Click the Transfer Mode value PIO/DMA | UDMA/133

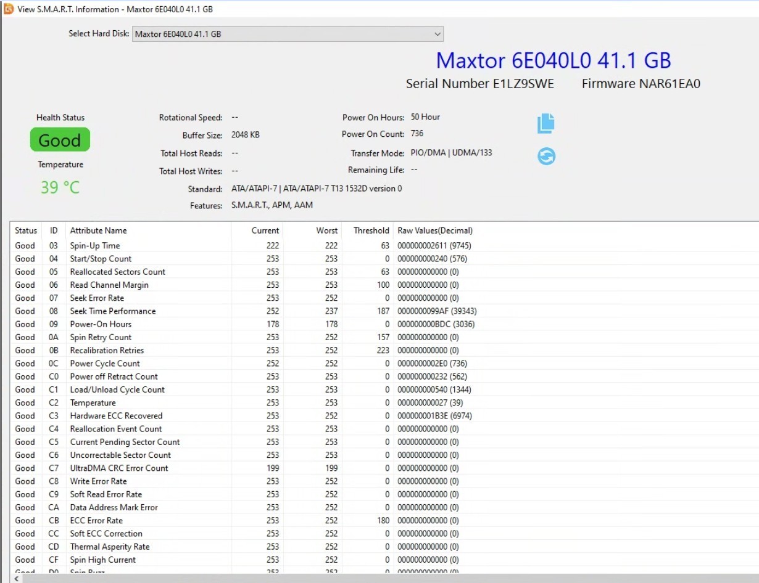click(451, 153)
